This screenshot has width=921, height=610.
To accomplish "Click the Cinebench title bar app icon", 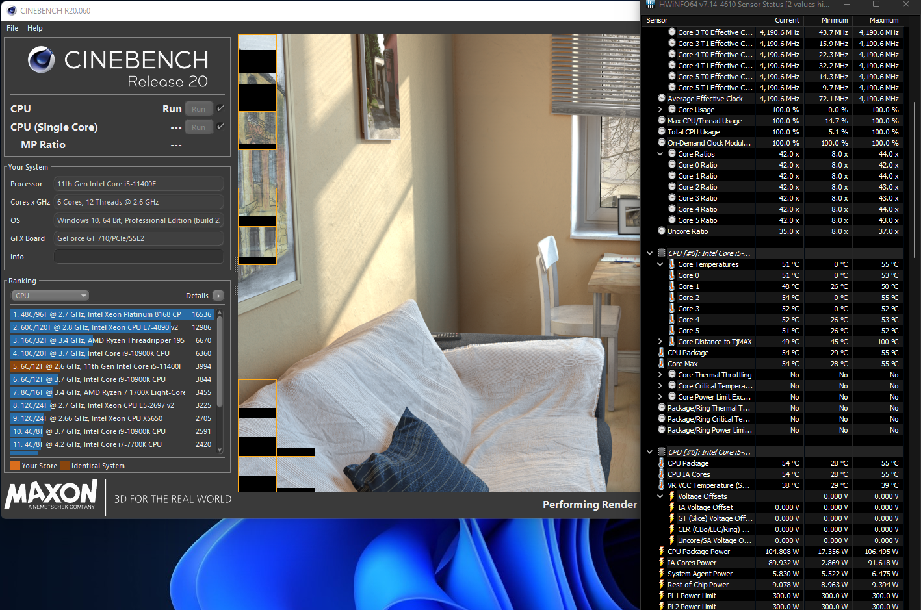I will tap(11, 10).
